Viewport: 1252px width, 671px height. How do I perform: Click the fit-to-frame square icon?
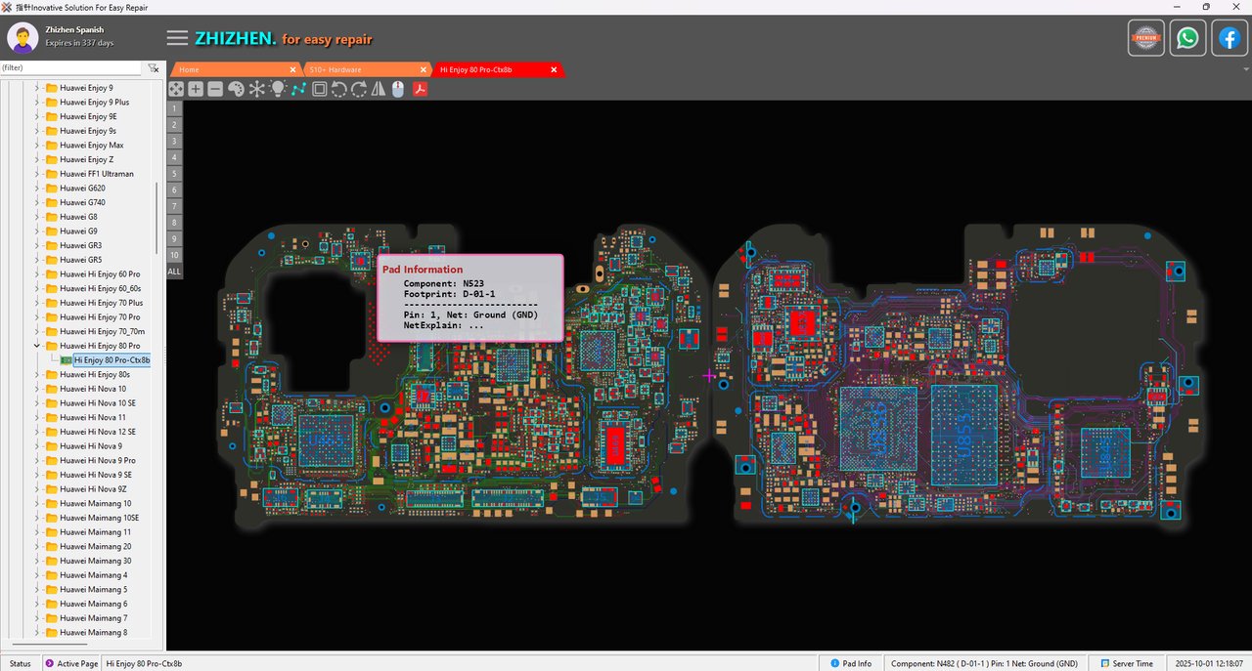(319, 89)
